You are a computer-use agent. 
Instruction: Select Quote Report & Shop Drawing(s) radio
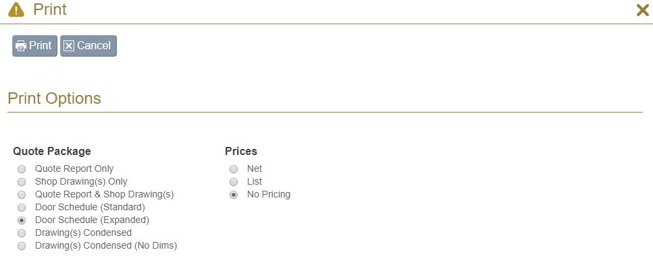coord(22,195)
